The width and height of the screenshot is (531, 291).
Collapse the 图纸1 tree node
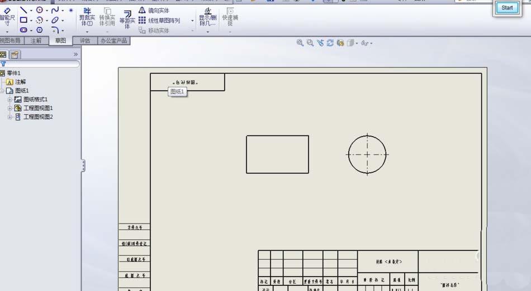2,90
